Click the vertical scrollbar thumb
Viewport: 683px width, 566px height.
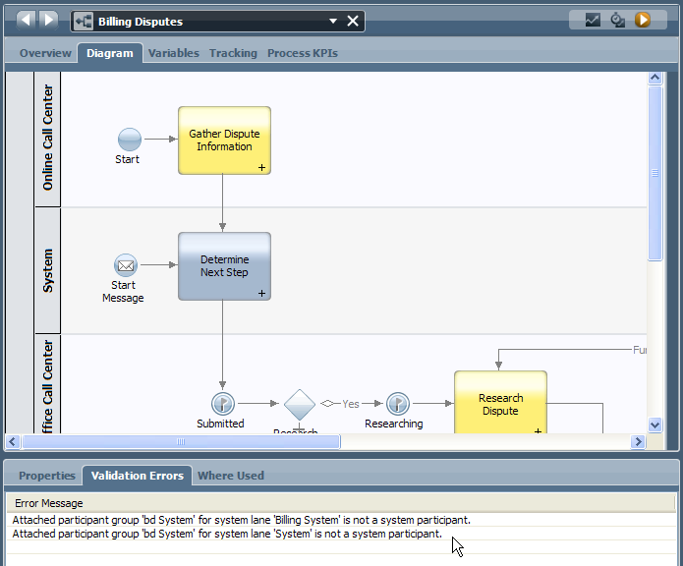[655, 173]
